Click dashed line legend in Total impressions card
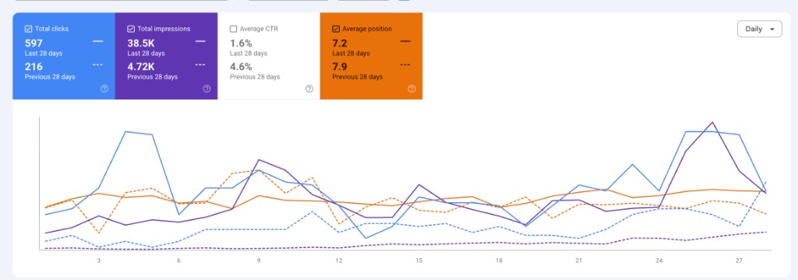This screenshot has height=280, width=798. coord(200,65)
